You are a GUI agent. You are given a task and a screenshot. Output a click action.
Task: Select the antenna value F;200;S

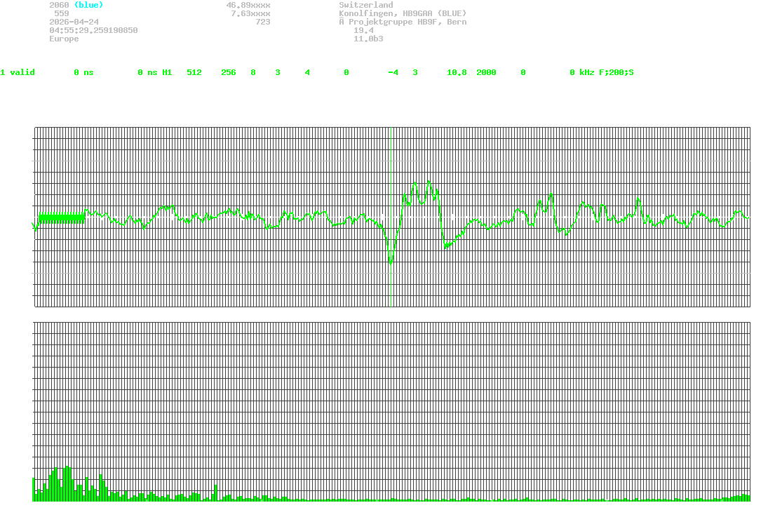[x=616, y=72]
